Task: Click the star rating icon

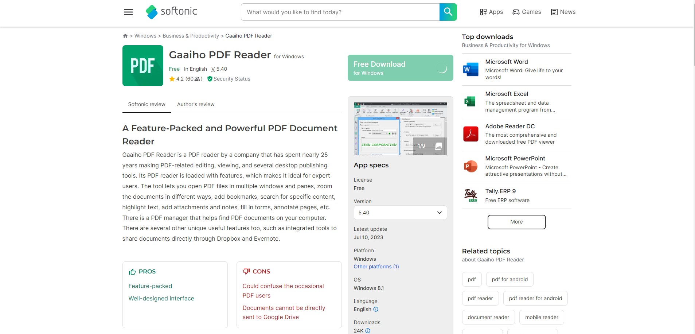Action: 172,79
